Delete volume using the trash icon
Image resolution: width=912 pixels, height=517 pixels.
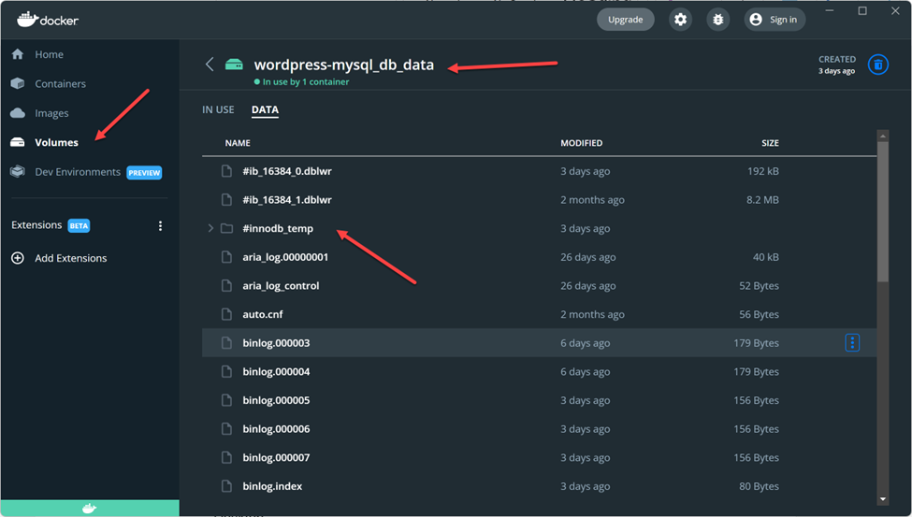tap(877, 65)
